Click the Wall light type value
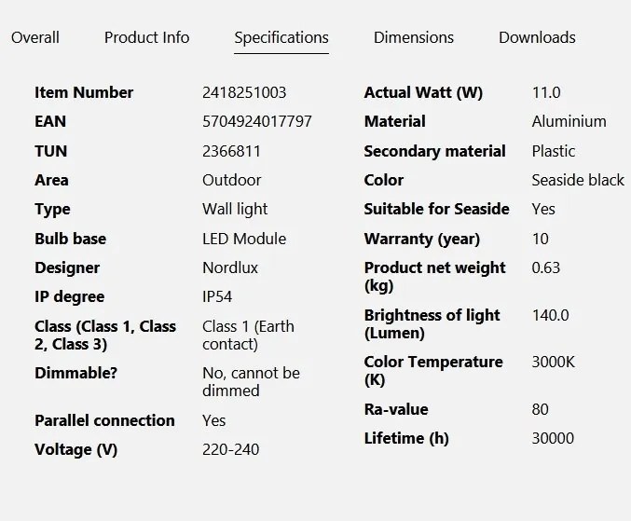 coord(235,209)
